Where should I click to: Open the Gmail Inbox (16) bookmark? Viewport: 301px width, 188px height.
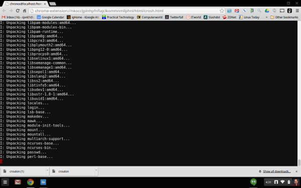pyautogui.click(x=18, y=17)
